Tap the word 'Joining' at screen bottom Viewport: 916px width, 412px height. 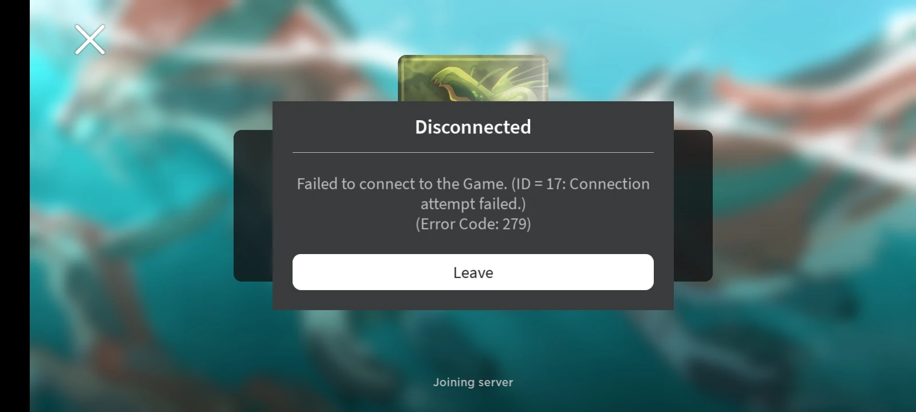click(x=454, y=382)
